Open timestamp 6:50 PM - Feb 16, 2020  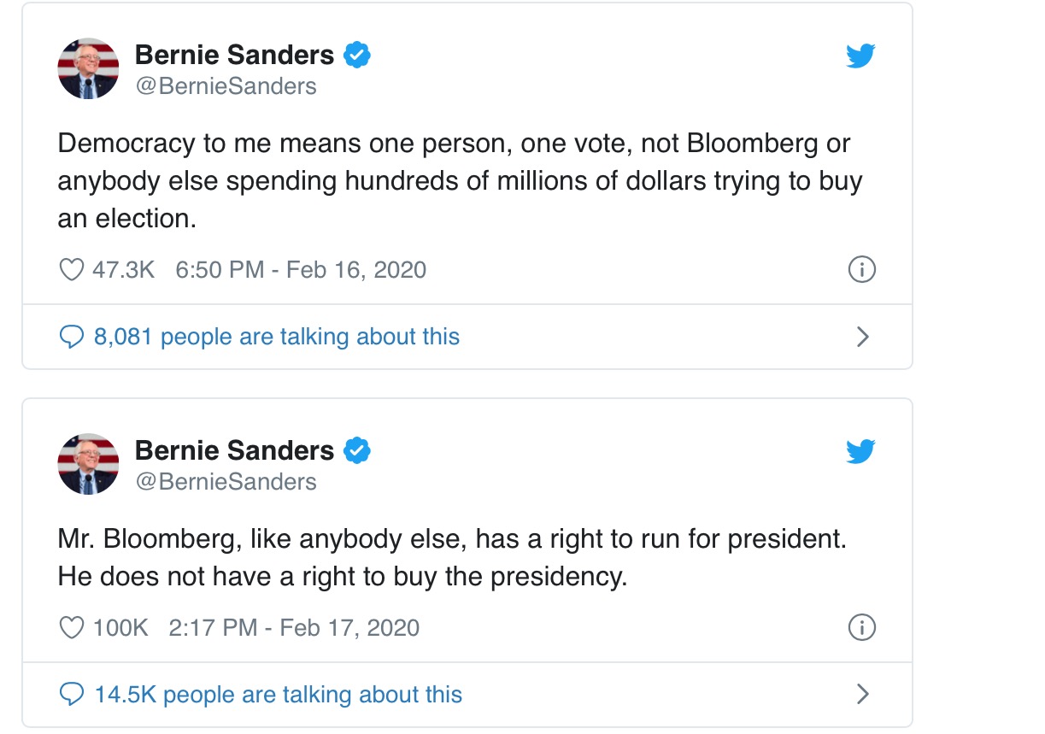point(301,270)
